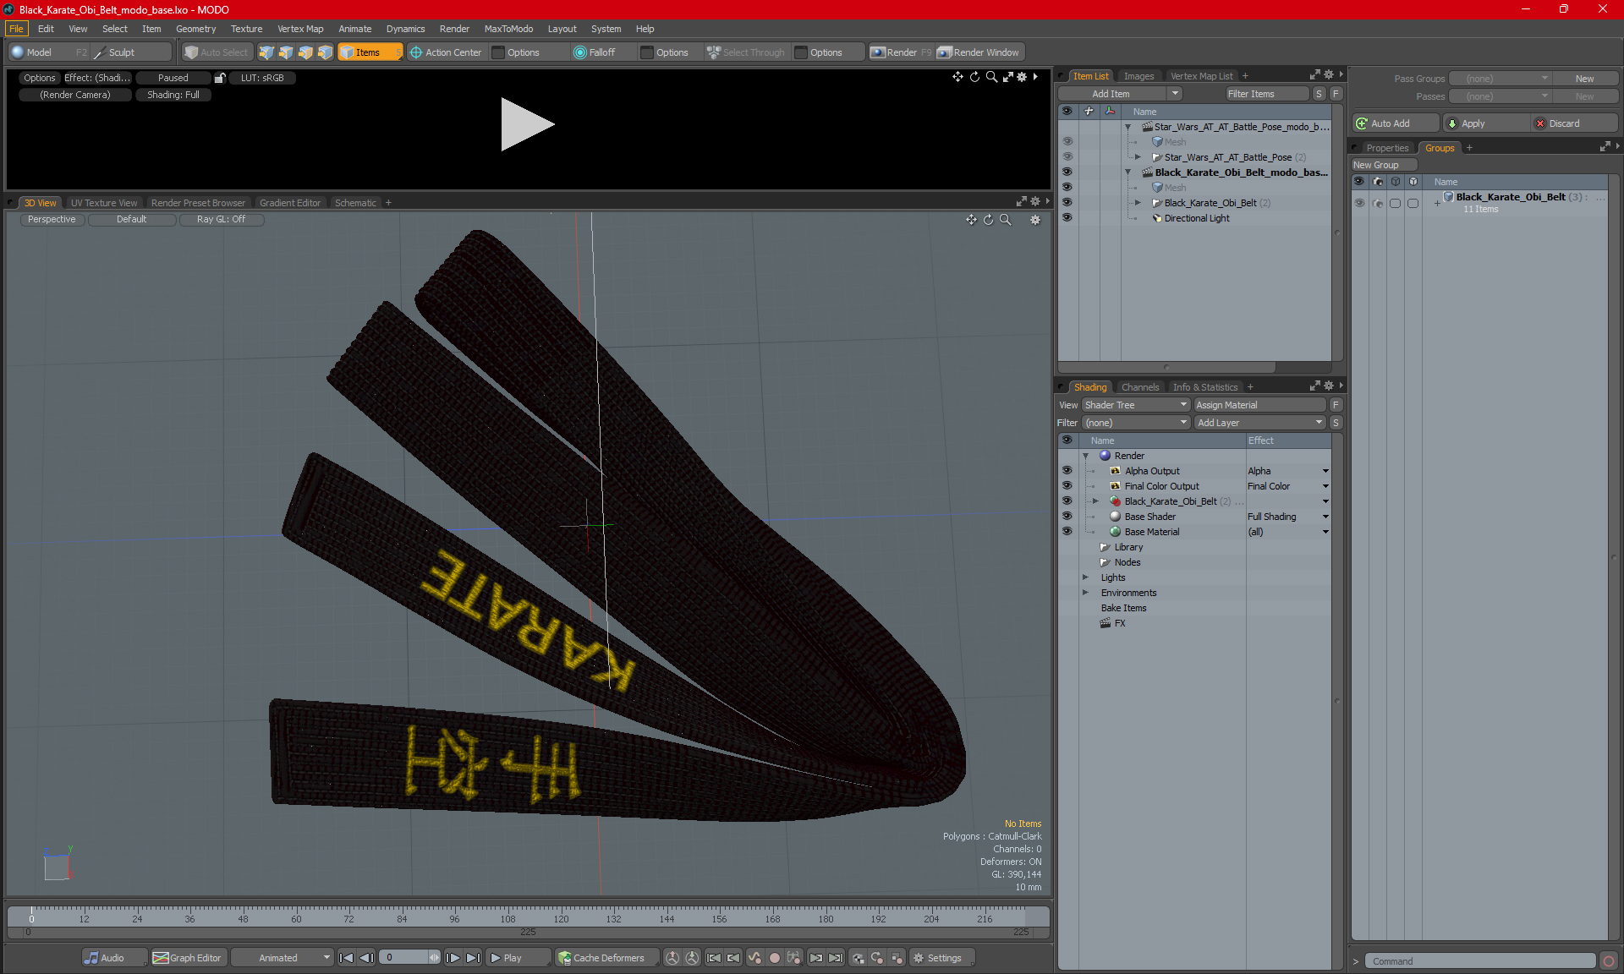Expand Environments in Shader Tree

point(1086,593)
